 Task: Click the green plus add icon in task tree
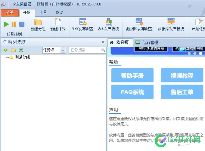pos(6,50)
